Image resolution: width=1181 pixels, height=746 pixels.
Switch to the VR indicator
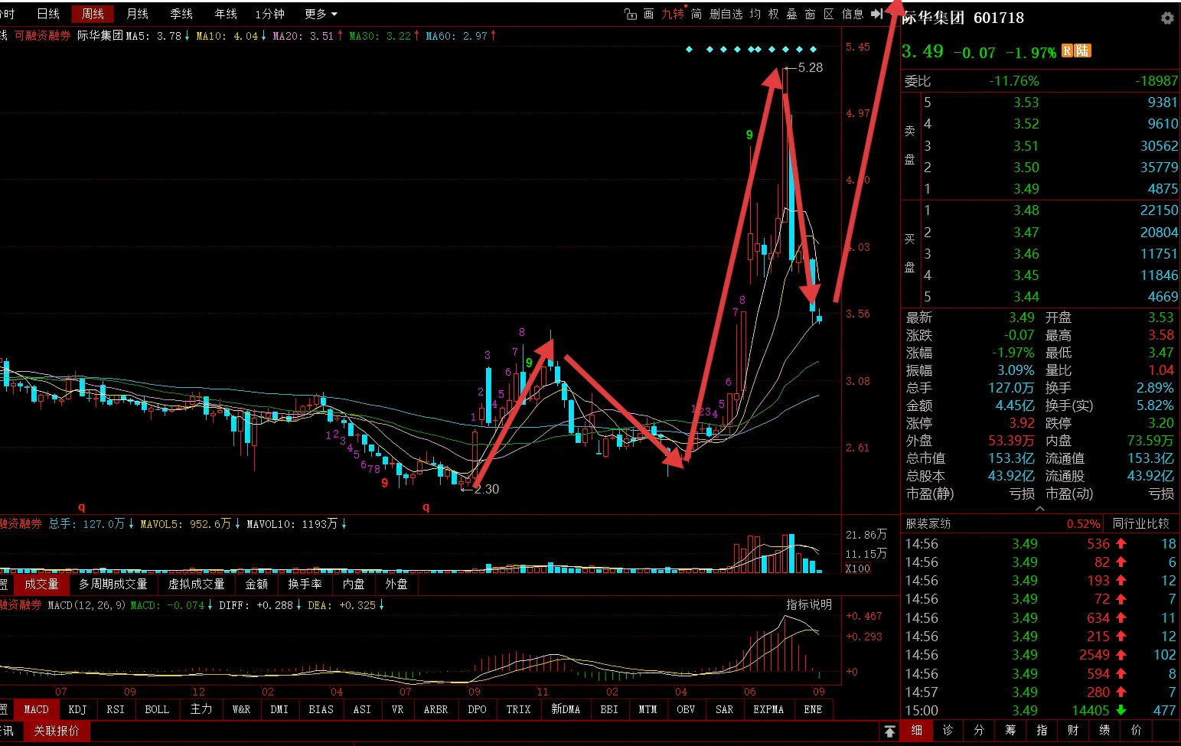point(397,709)
